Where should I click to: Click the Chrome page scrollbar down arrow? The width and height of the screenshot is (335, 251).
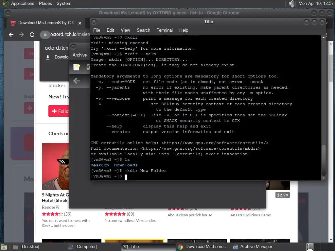(x=331, y=240)
